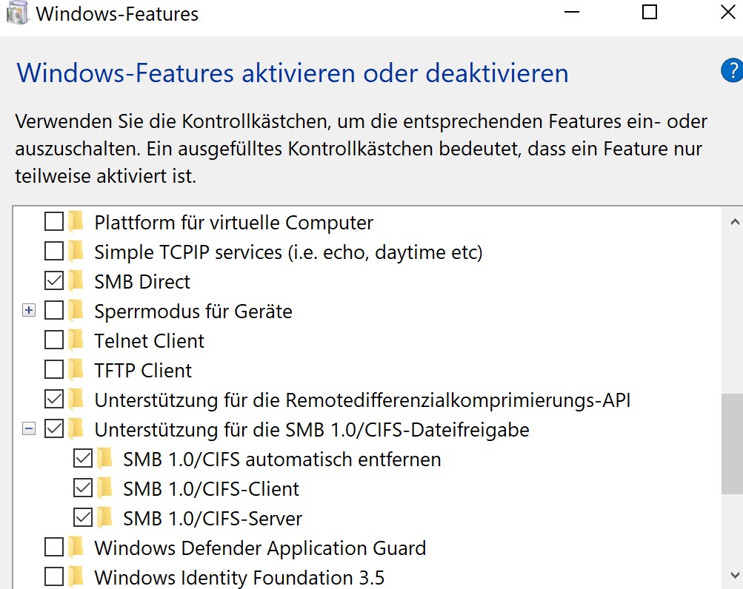The height and width of the screenshot is (589, 743).
Task: Click the Windows-Features title bar app icon
Action: point(17,13)
